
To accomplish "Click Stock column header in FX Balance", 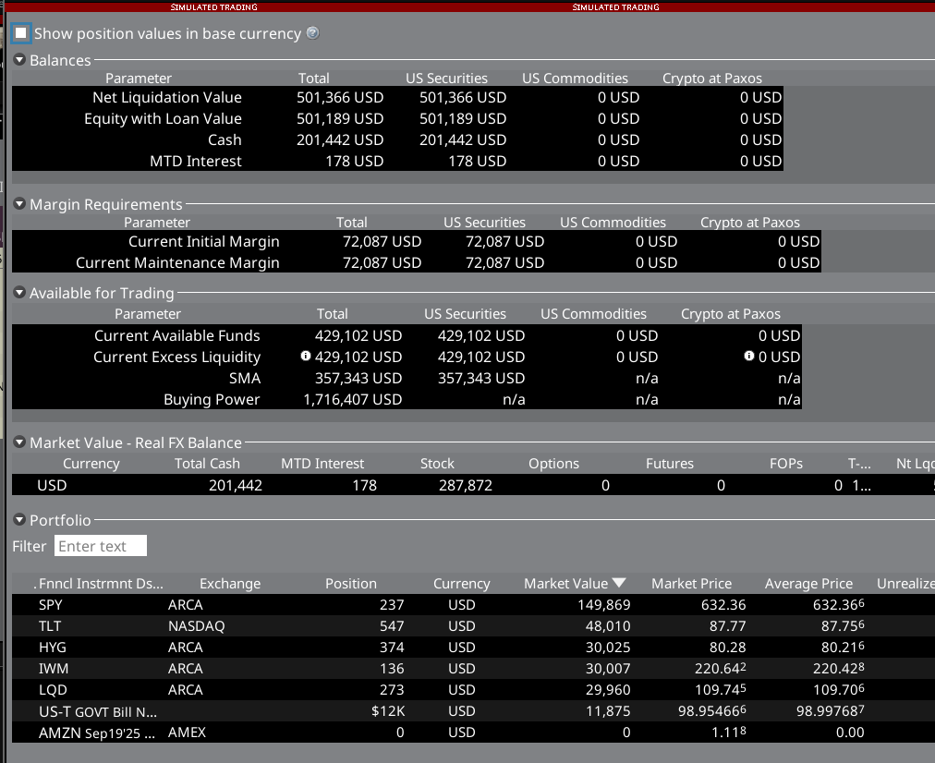I will coord(437,464).
